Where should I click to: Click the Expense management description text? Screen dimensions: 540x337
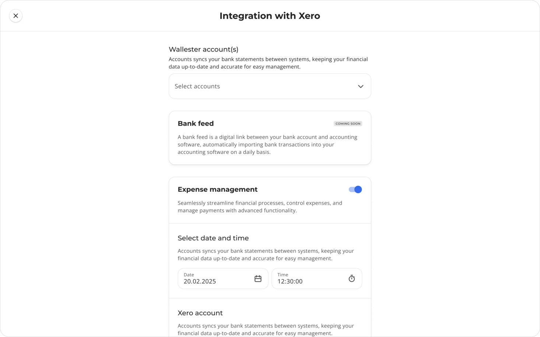click(x=260, y=207)
